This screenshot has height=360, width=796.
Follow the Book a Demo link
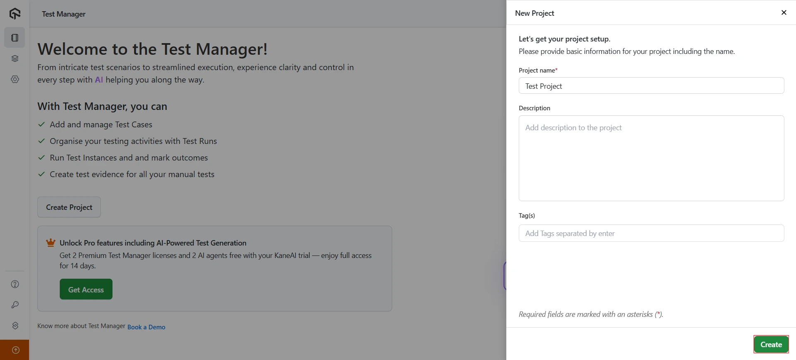(x=146, y=327)
